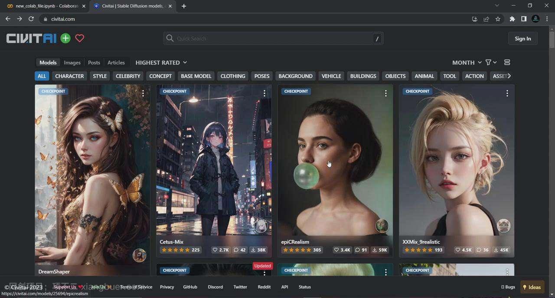The image size is (555, 298).
Task: Switch layout with the view mode icon
Action: tap(507, 62)
